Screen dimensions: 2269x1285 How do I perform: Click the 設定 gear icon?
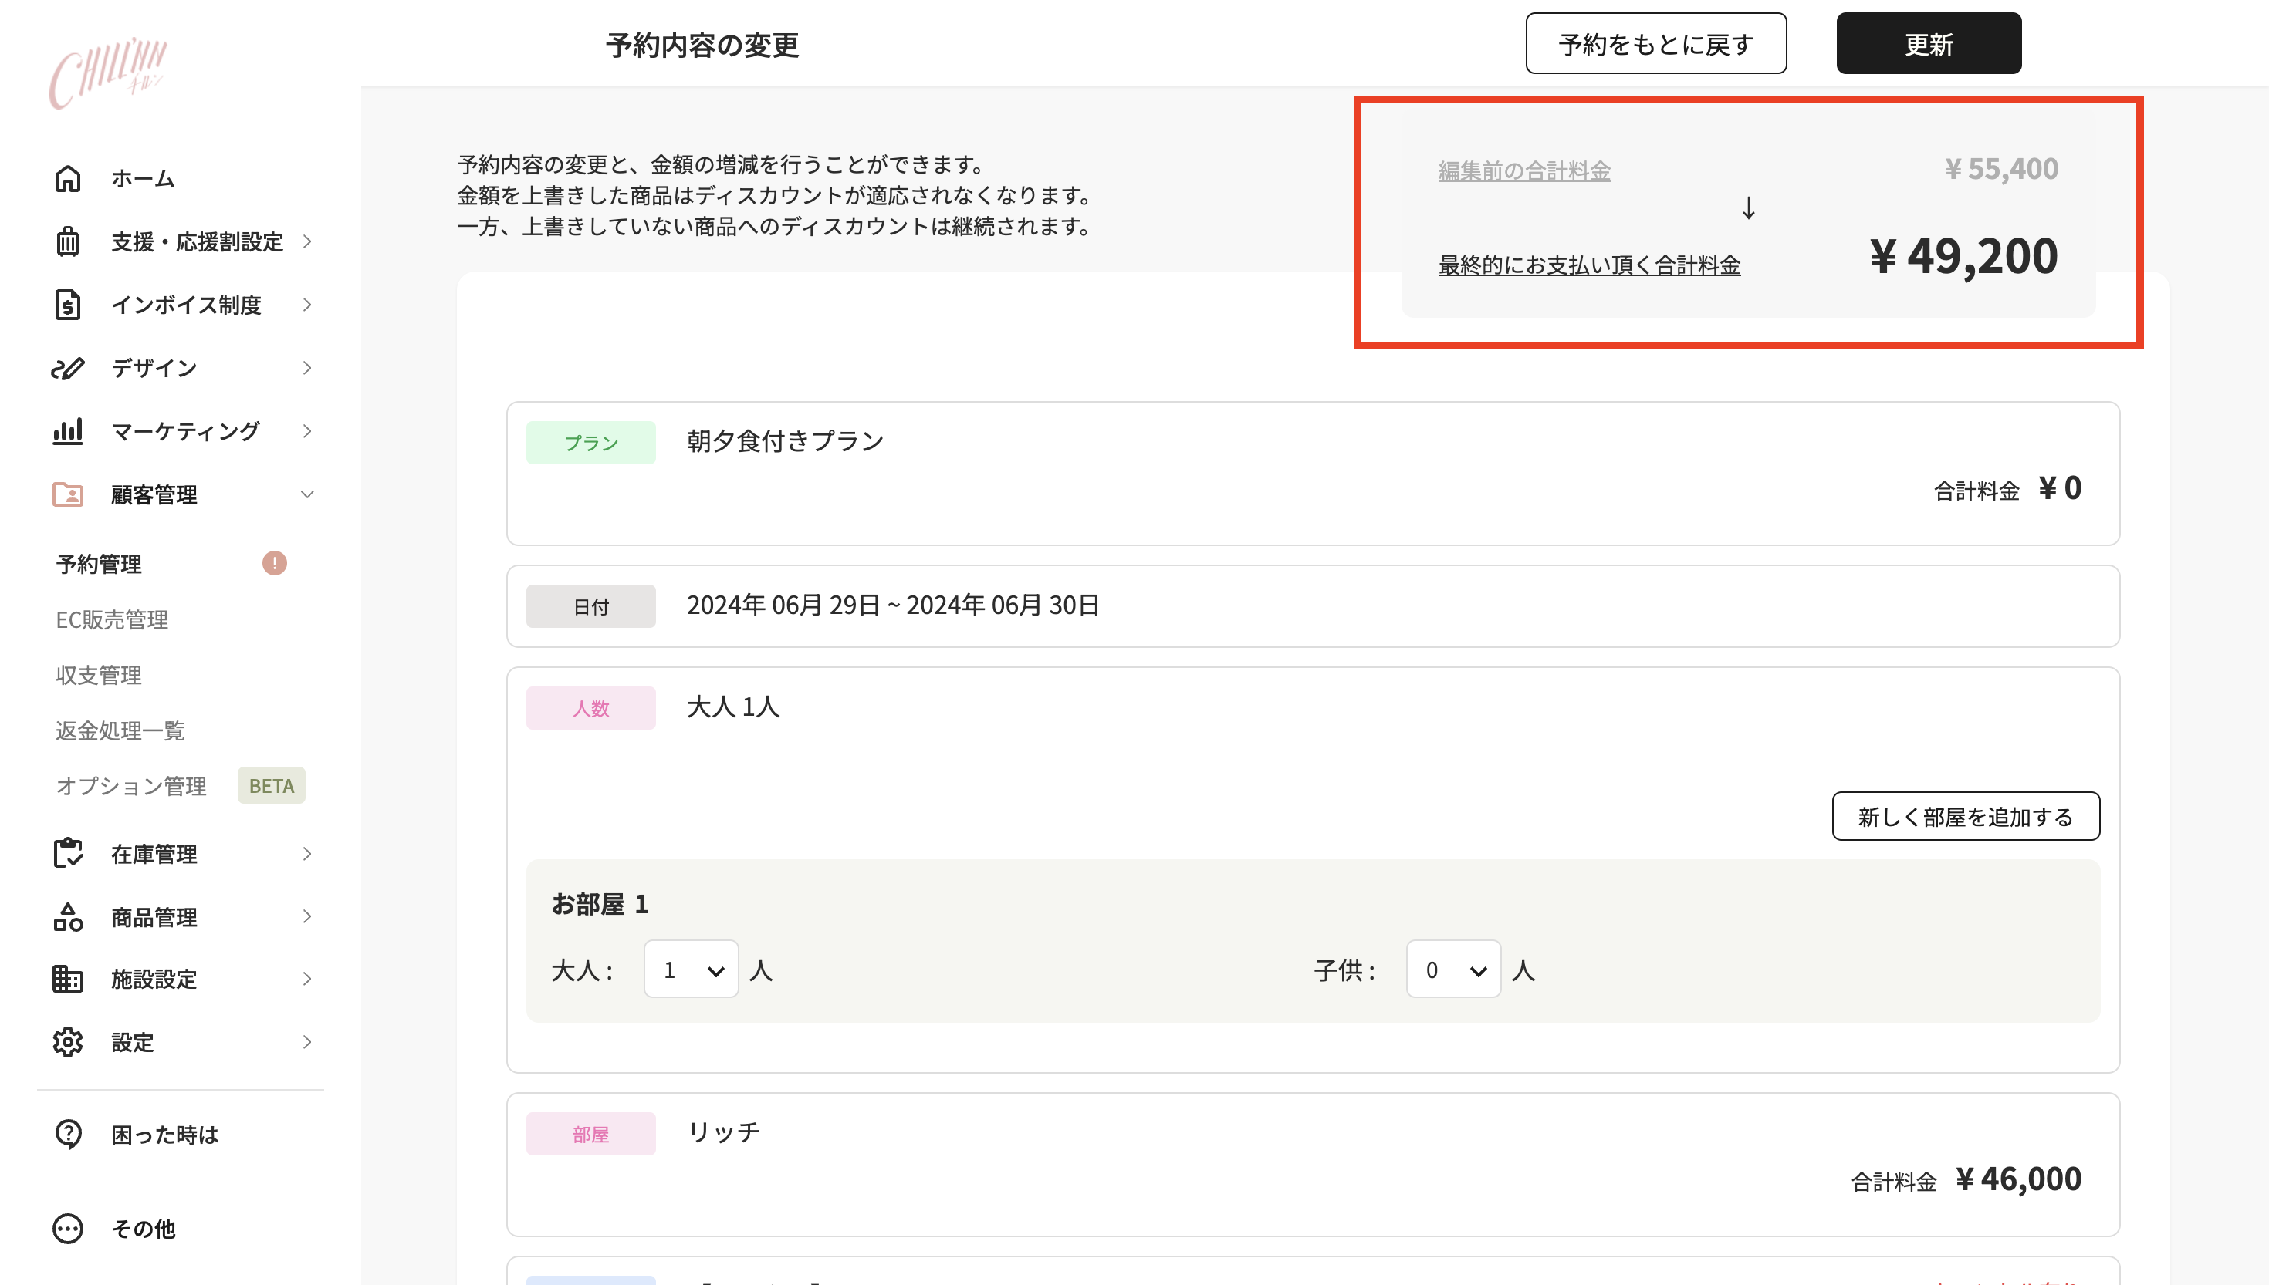click(68, 1042)
